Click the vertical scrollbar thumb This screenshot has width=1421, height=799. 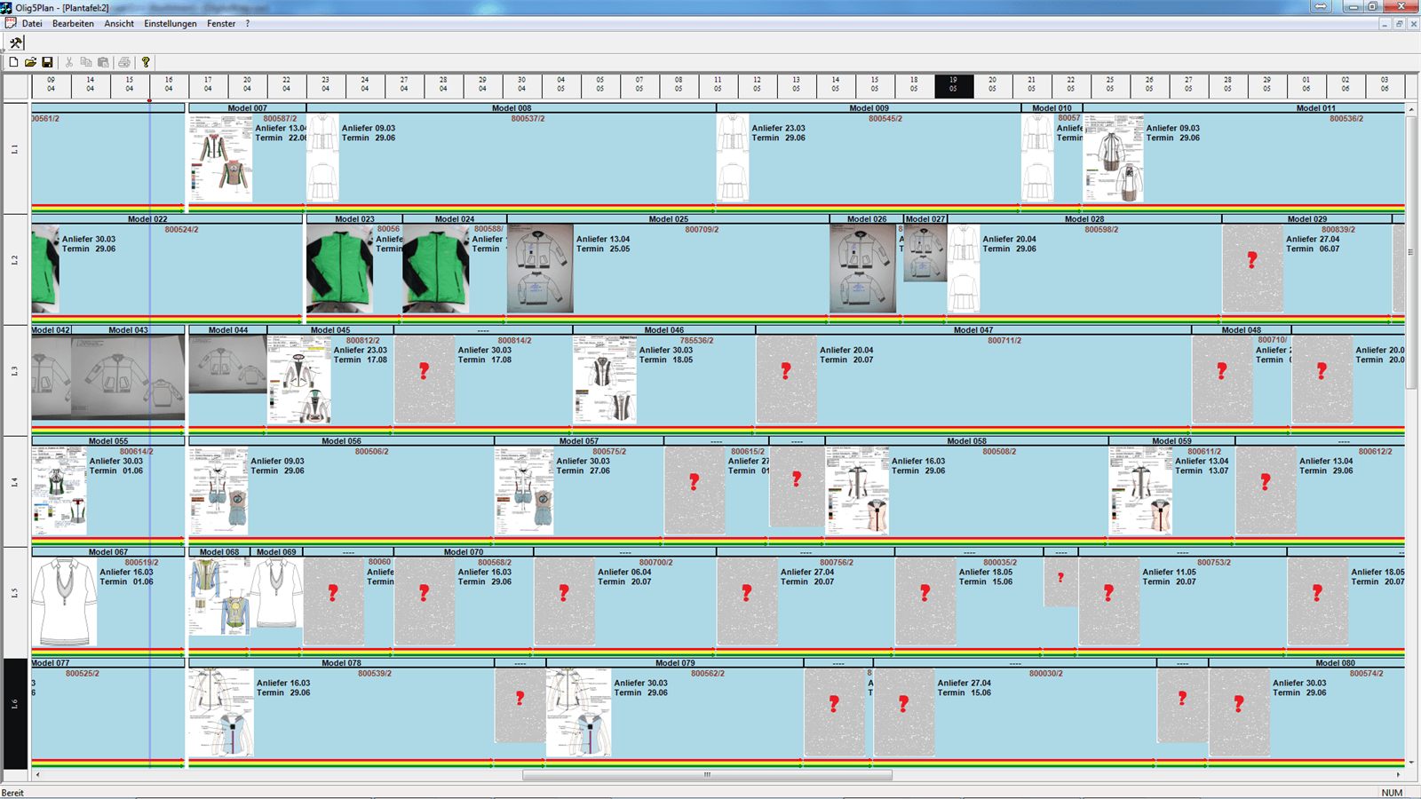[1411, 253]
